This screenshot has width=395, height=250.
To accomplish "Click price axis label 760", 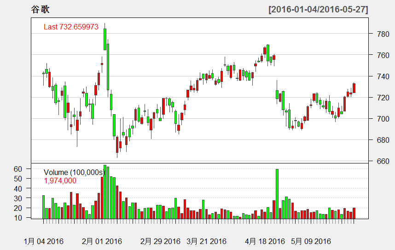I will [x=383, y=55].
